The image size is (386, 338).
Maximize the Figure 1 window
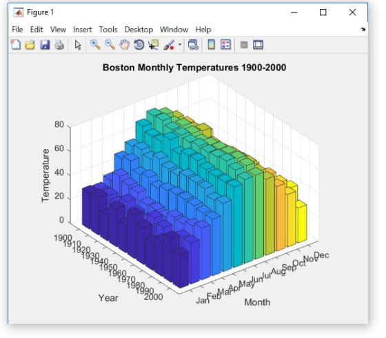click(x=323, y=12)
